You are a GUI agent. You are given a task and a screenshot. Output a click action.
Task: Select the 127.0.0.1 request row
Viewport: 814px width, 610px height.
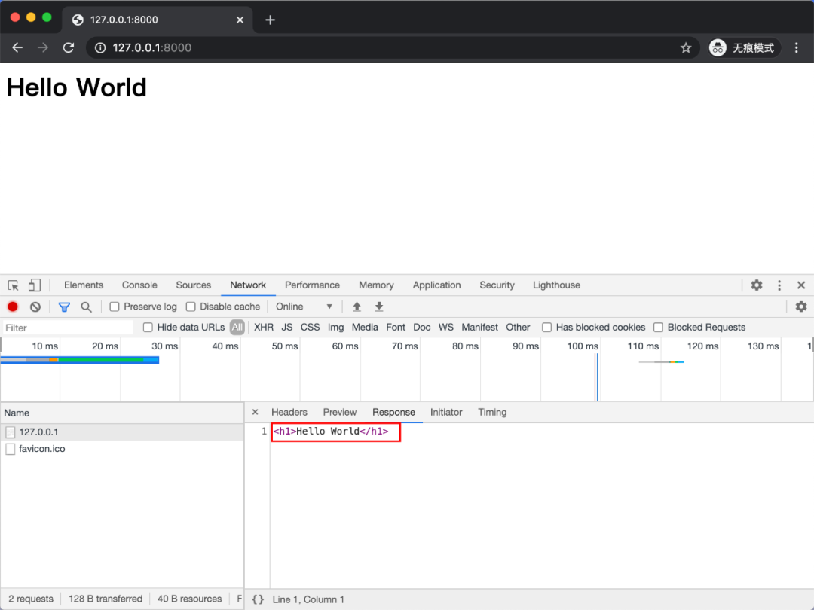pyautogui.click(x=122, y=432)
